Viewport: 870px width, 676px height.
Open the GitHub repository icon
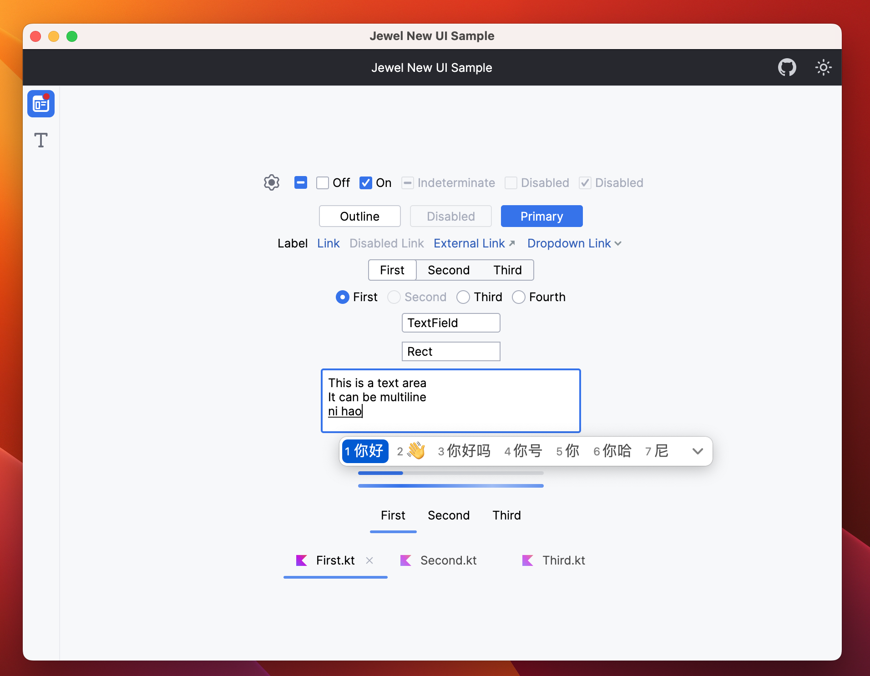pyautogui.click(x=787, y=67)
